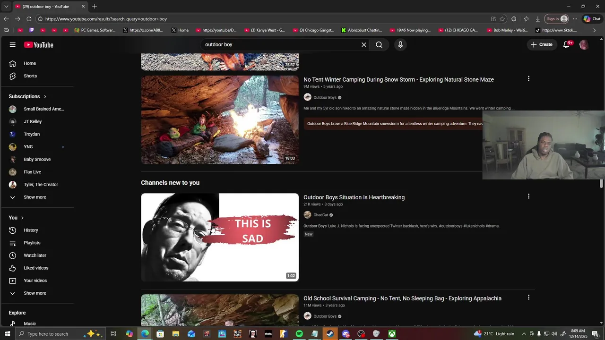Show hidden system tray icons chevron
Screen dimensions: 605x340
523,334
